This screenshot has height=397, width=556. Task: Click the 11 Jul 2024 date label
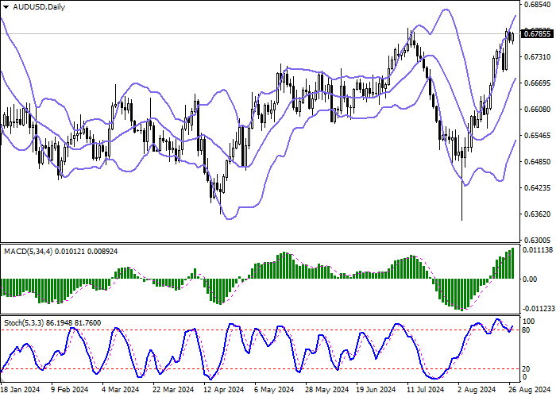pyautogui.click(x=426, y=390)
